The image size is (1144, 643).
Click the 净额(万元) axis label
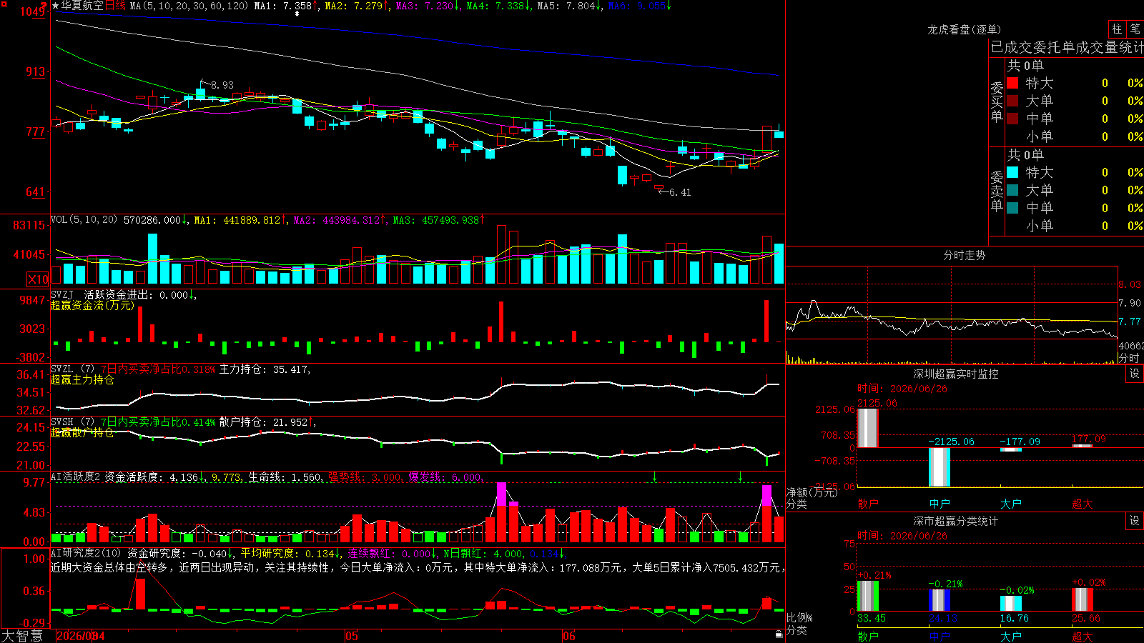(812, 492)
